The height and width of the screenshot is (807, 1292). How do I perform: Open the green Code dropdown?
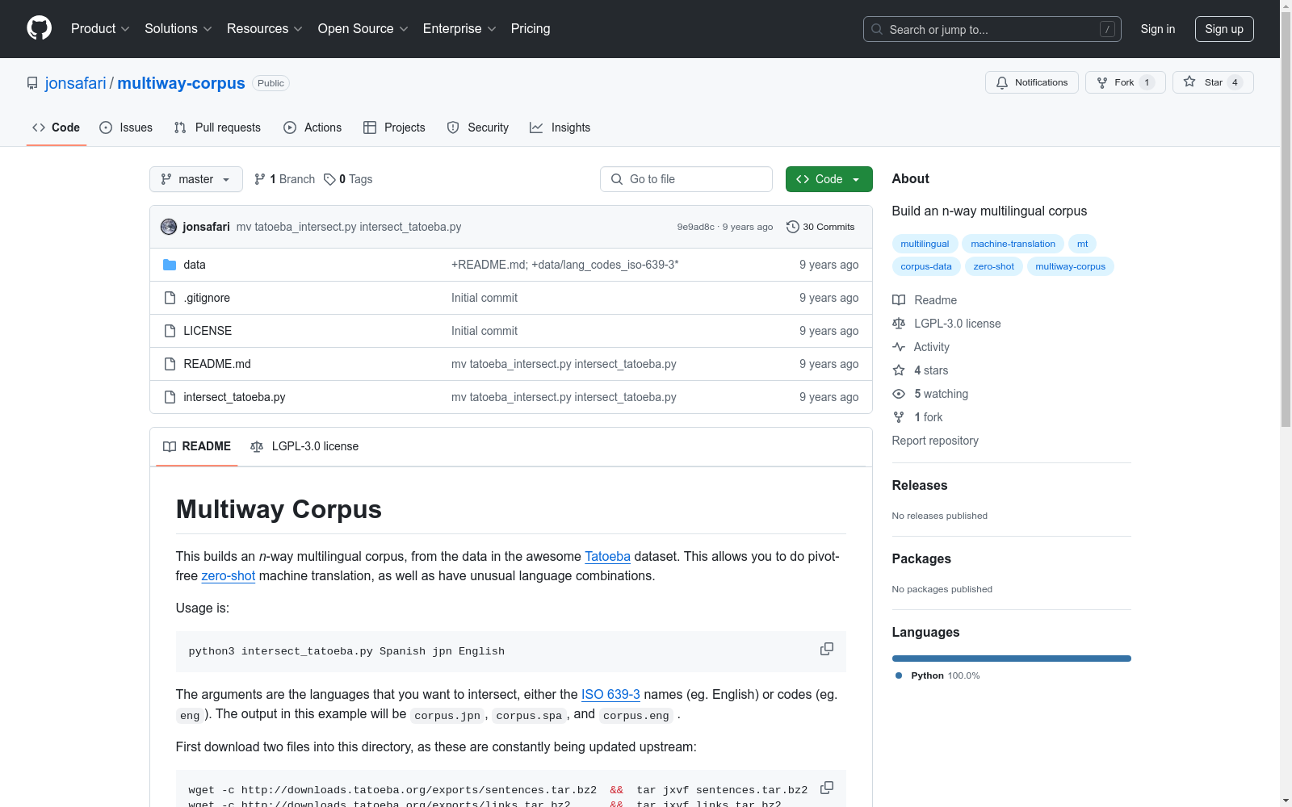pyautogui.click(x=828, y=179)
